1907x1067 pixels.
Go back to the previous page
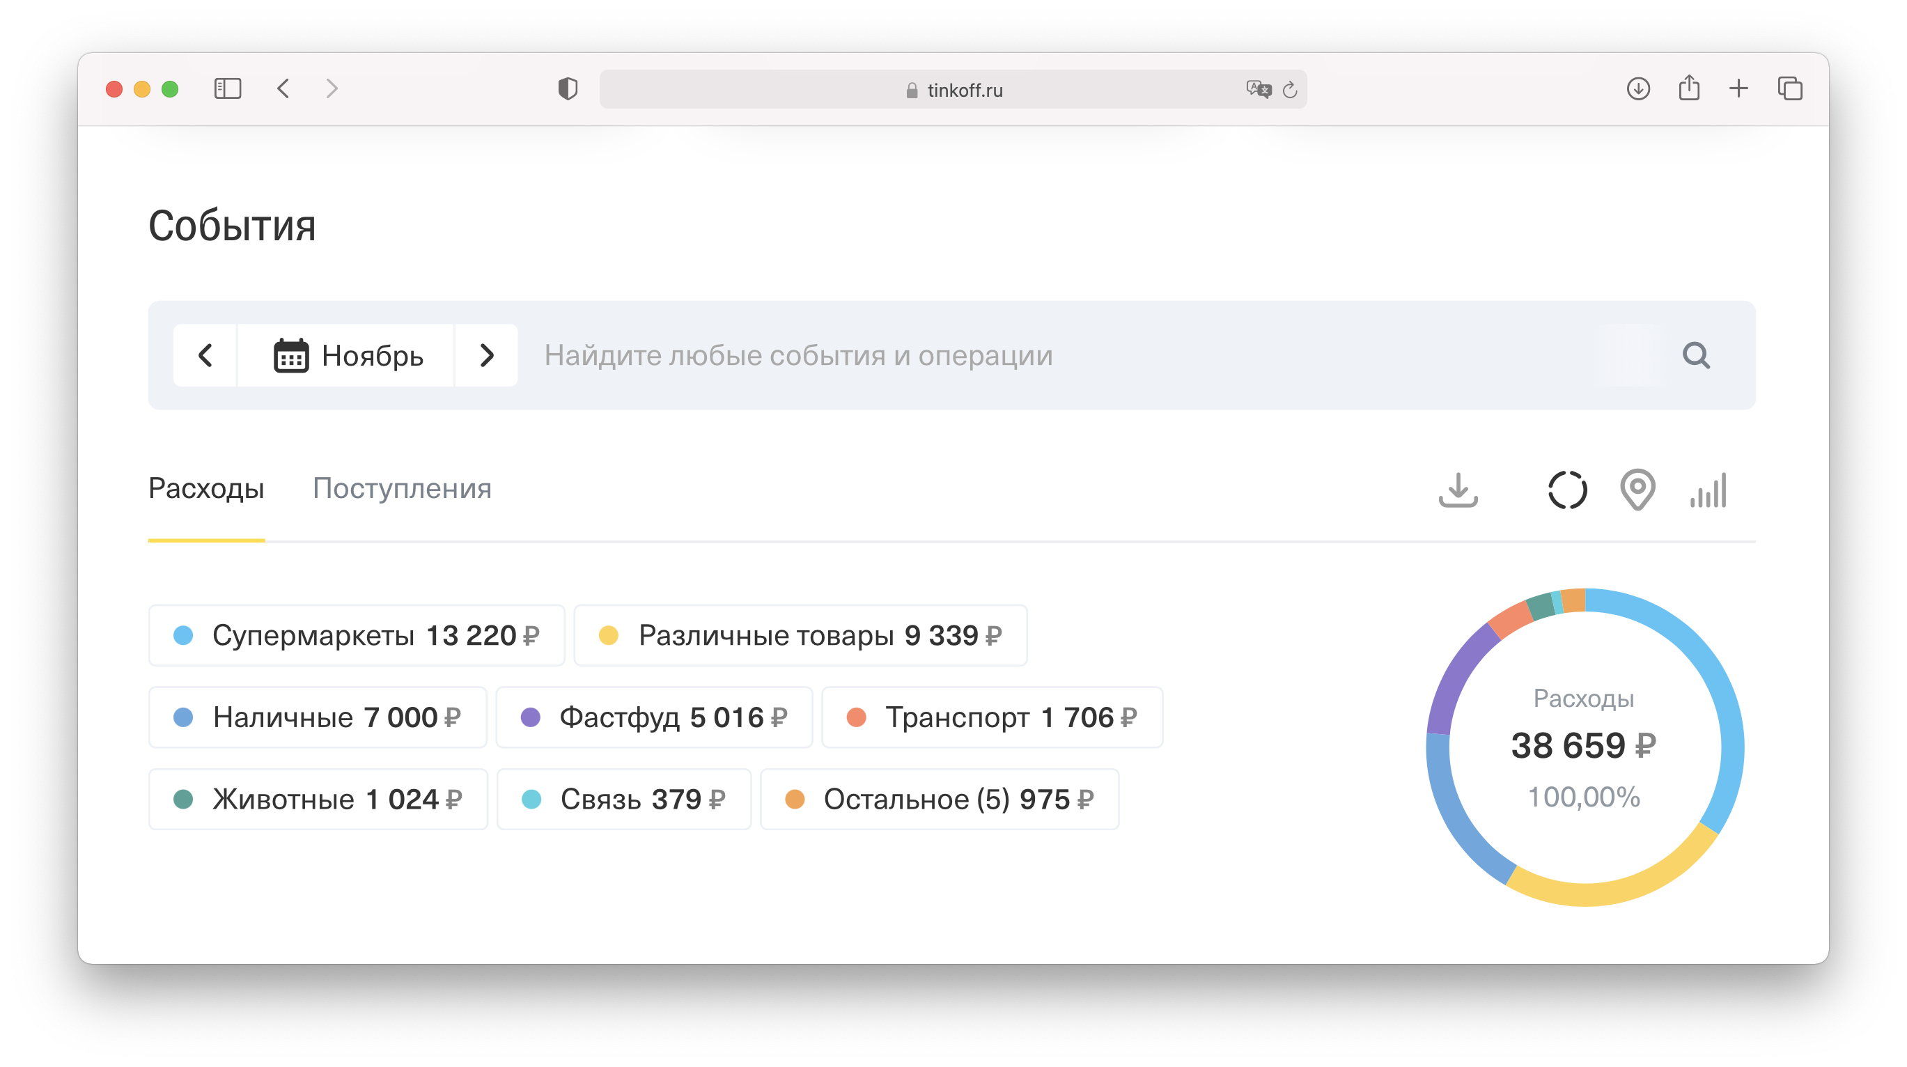[283, 89]
